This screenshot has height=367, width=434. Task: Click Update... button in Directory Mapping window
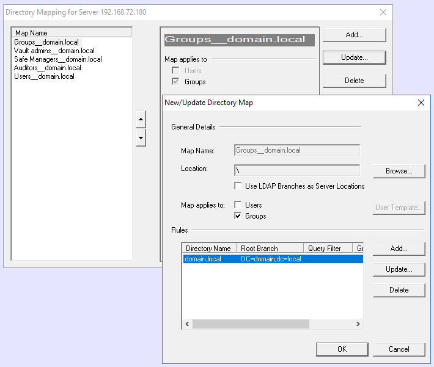[x=355, y=57]
